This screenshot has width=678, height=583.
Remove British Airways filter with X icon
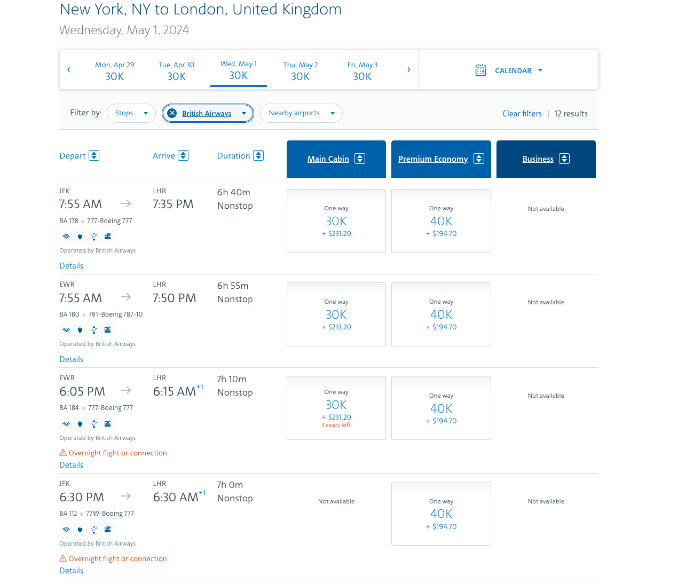(x=172, y=113)
